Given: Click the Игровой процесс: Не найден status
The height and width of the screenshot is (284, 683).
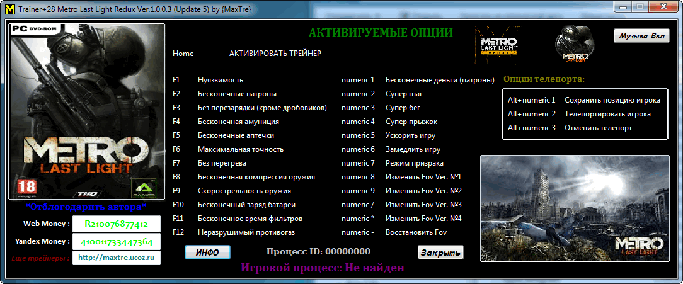Looking at the screenshot, I should coord(323,268).
